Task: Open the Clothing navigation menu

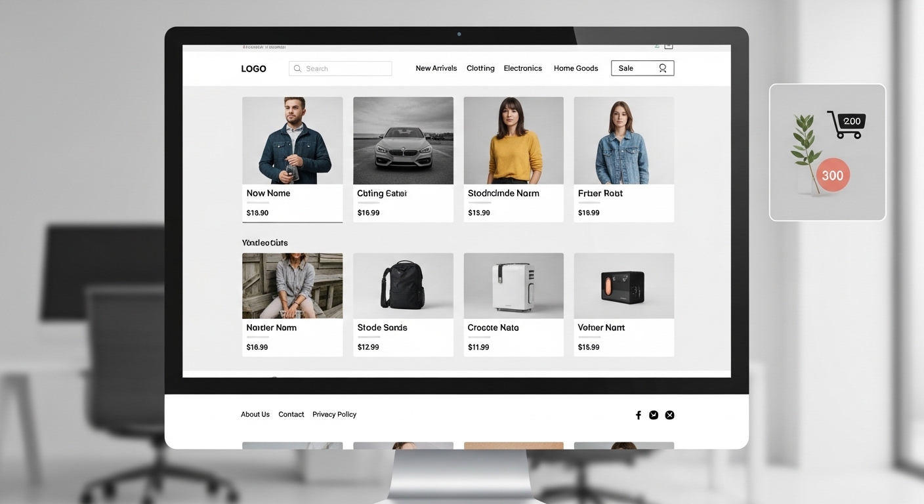Action: pos(480,68)
